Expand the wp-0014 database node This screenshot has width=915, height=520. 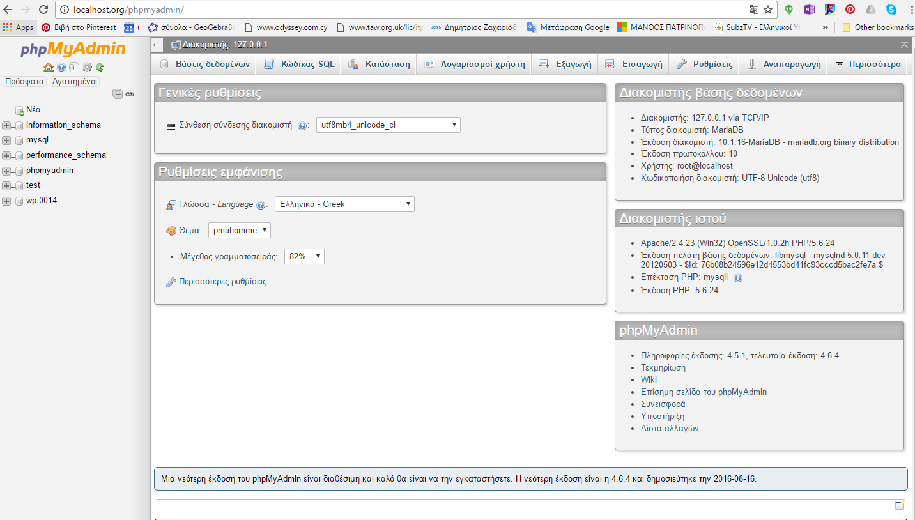coord(6,201)
